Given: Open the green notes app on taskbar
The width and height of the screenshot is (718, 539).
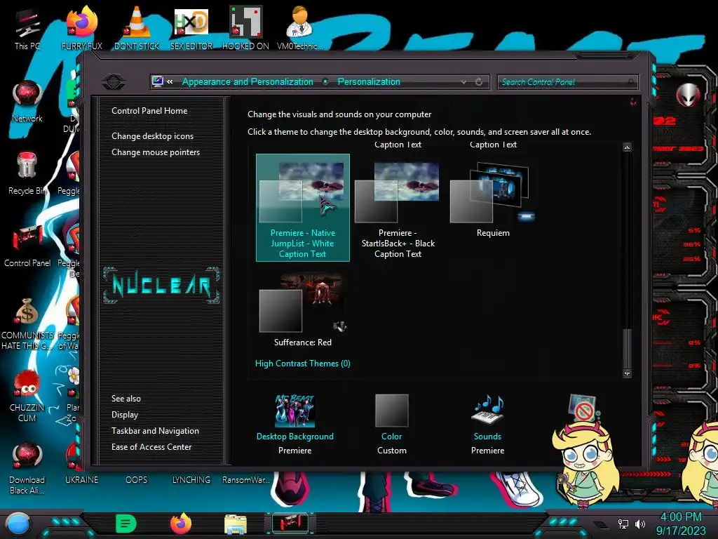Looking at the screenshot, I should pos(126,524).
